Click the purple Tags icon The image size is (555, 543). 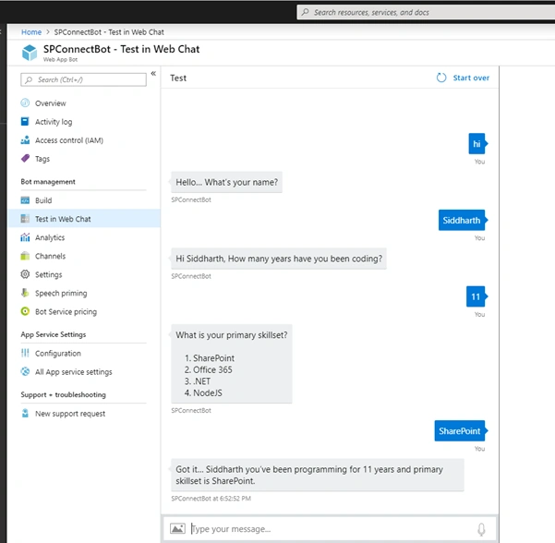point(25,158)
